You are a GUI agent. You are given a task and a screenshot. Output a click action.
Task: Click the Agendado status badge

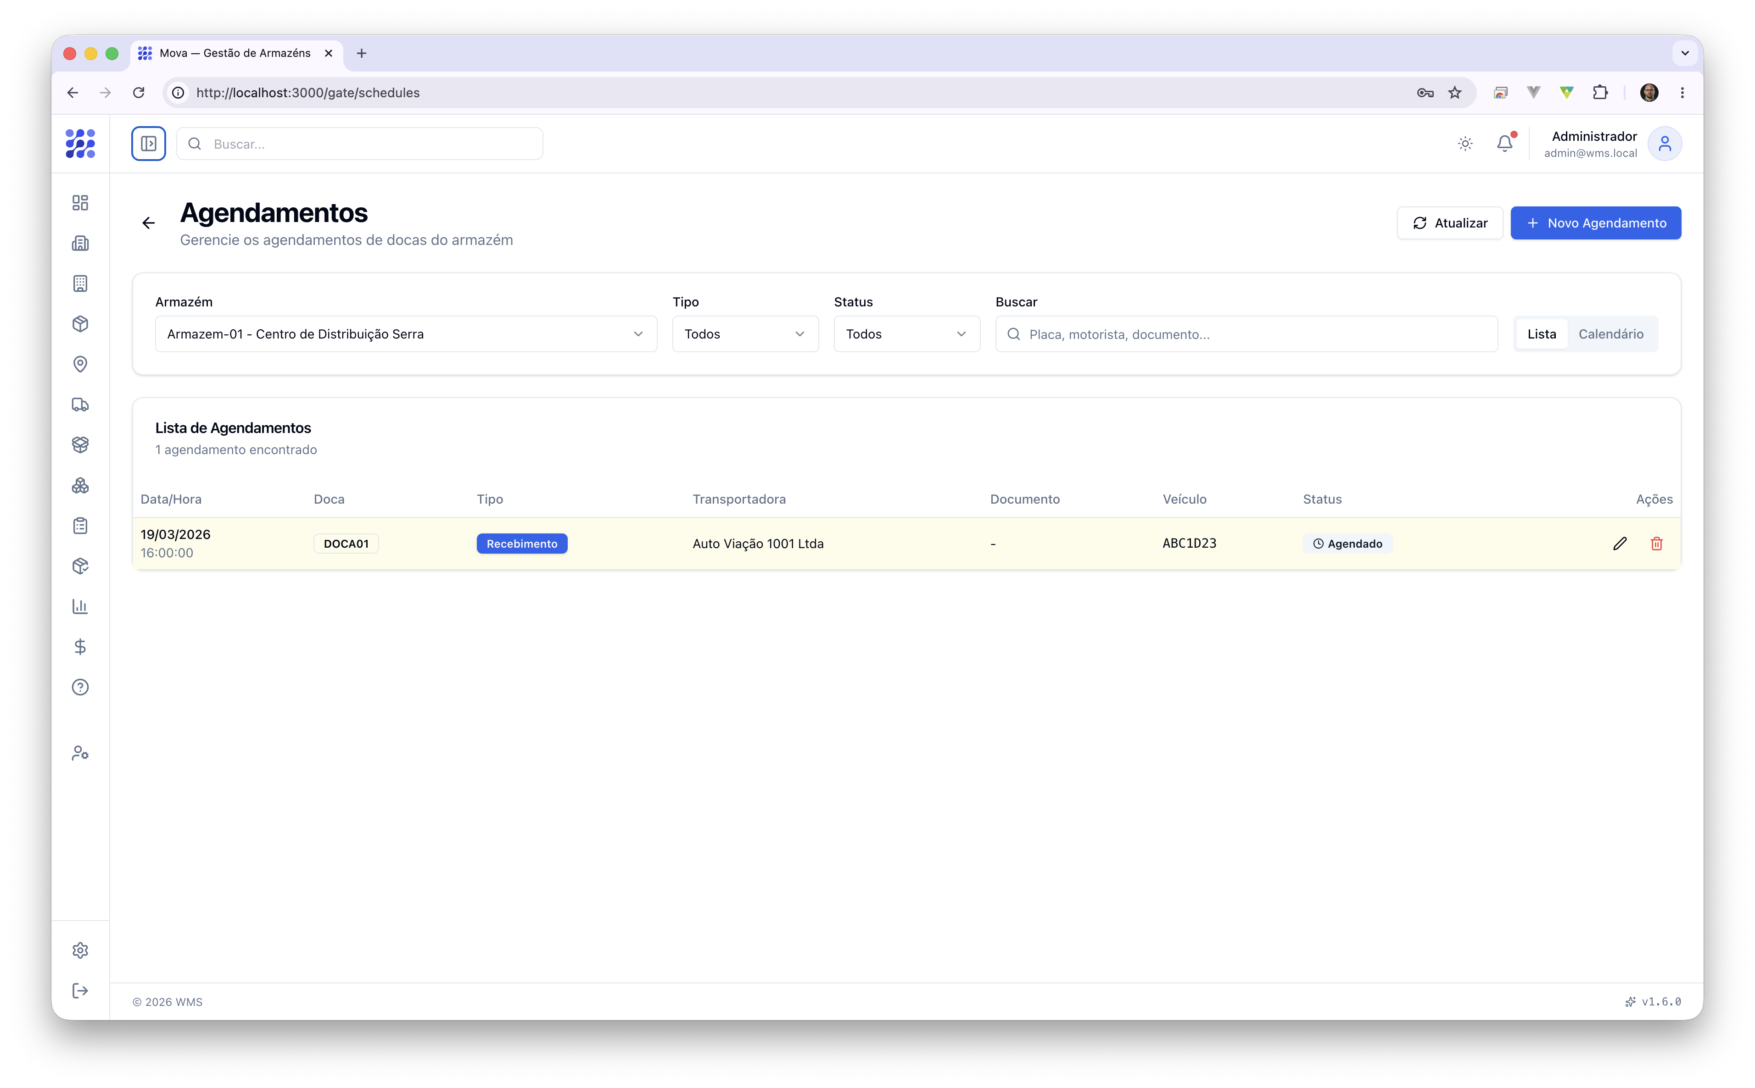click(1347, 543)
